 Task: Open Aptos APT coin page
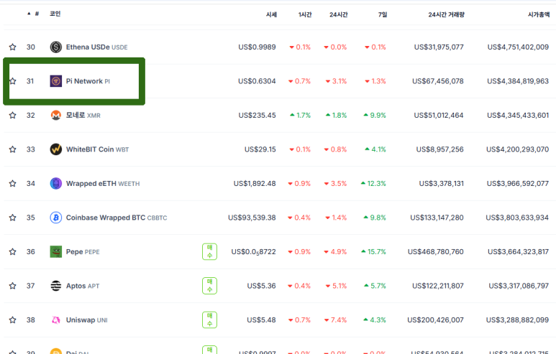pos(83,286)
